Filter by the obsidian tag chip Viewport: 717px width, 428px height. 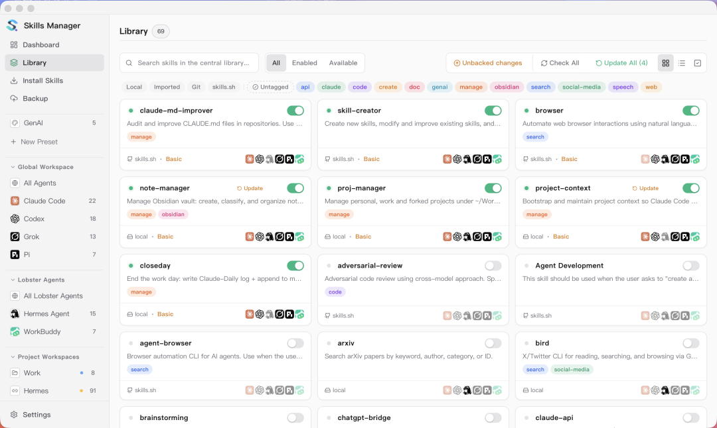point(507,87)
